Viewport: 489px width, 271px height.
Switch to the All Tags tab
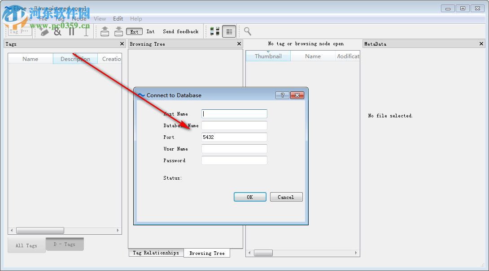coord(26,245)
